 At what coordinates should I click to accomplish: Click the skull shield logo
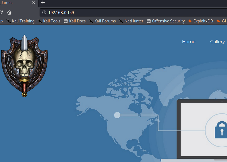24,66
